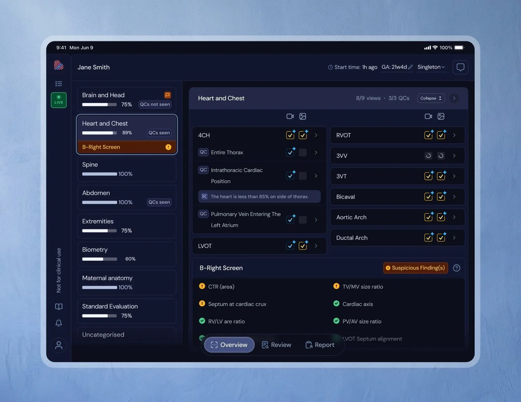
Task: Select the CTR (area) finding
Action: 217,287
